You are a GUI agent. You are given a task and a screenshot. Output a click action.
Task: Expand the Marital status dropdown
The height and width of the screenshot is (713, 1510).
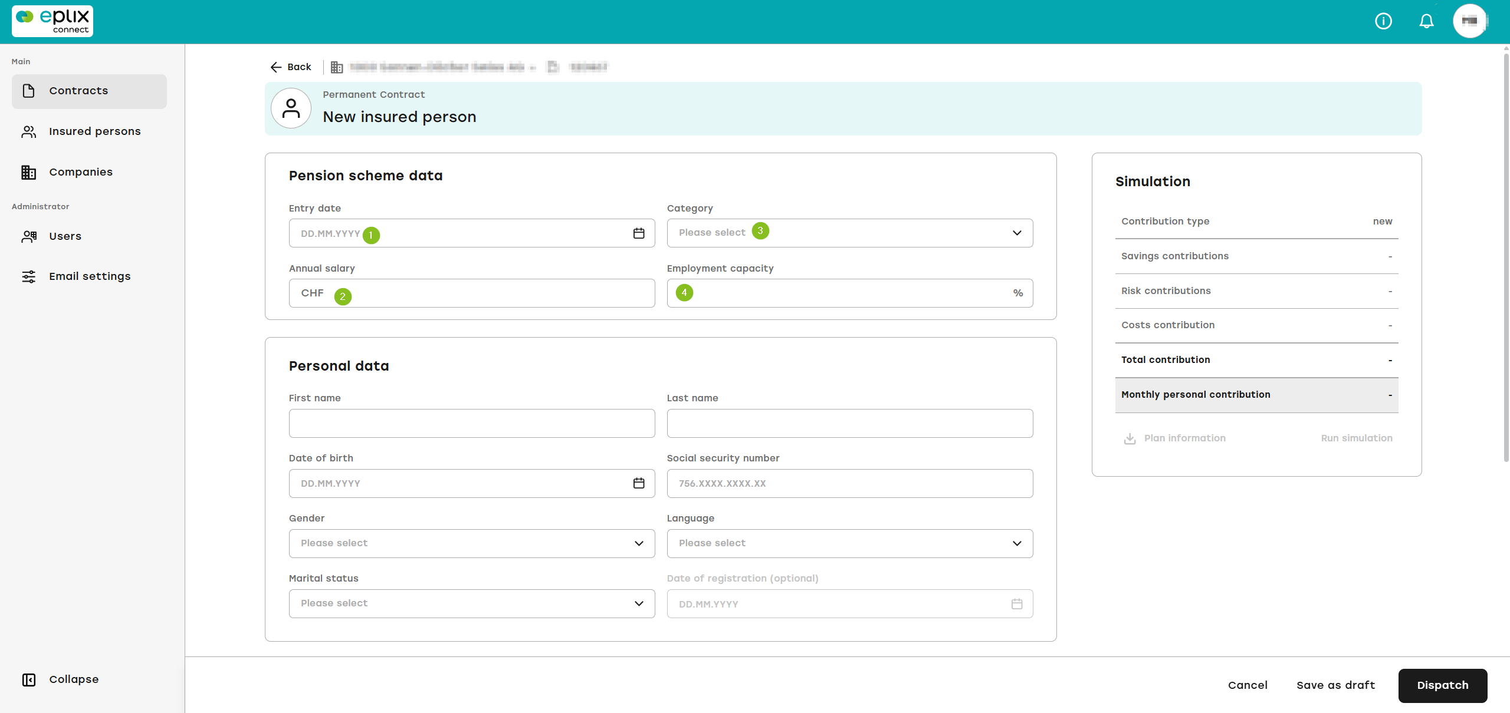click(472, 603)
